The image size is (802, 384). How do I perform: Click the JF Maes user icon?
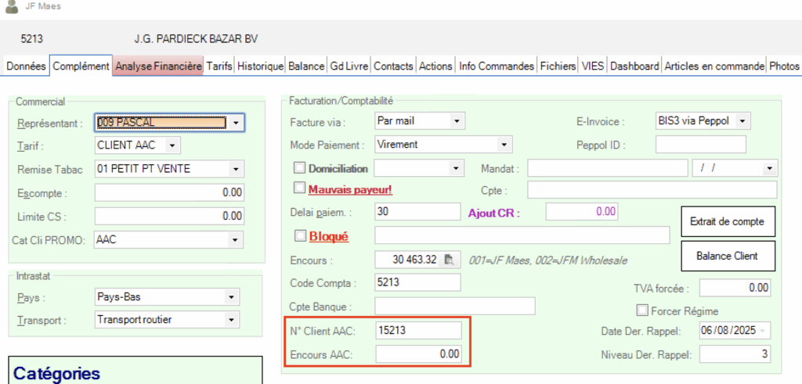(12, 6)
